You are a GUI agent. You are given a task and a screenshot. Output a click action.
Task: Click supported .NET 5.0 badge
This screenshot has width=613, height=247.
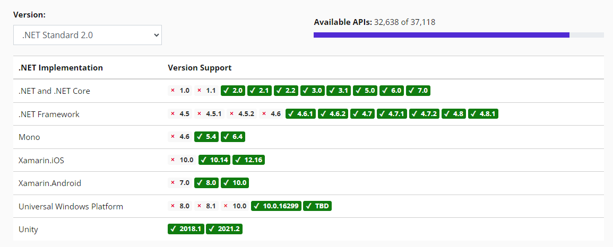(x=365, y=91)
